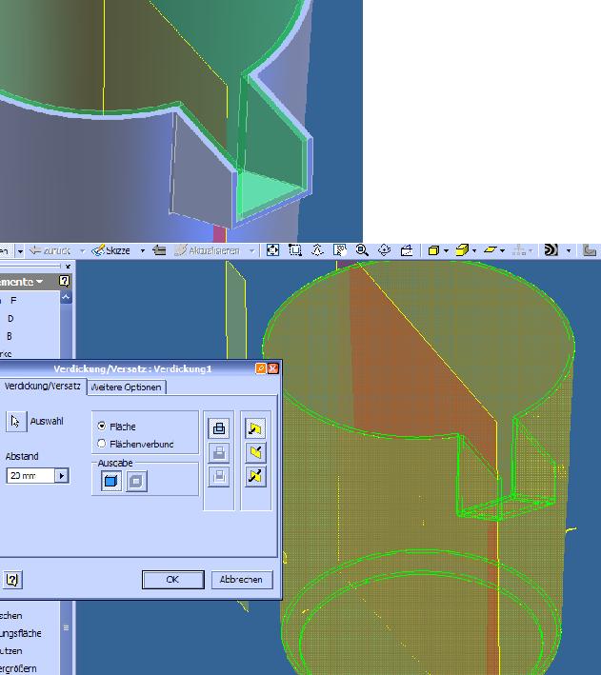Click the Skizze sketch toolbar button
Screen dimensions: 601x675
[x=111, y=250]
